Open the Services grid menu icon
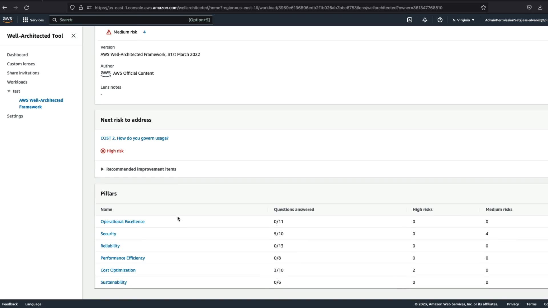 point(25,20)
